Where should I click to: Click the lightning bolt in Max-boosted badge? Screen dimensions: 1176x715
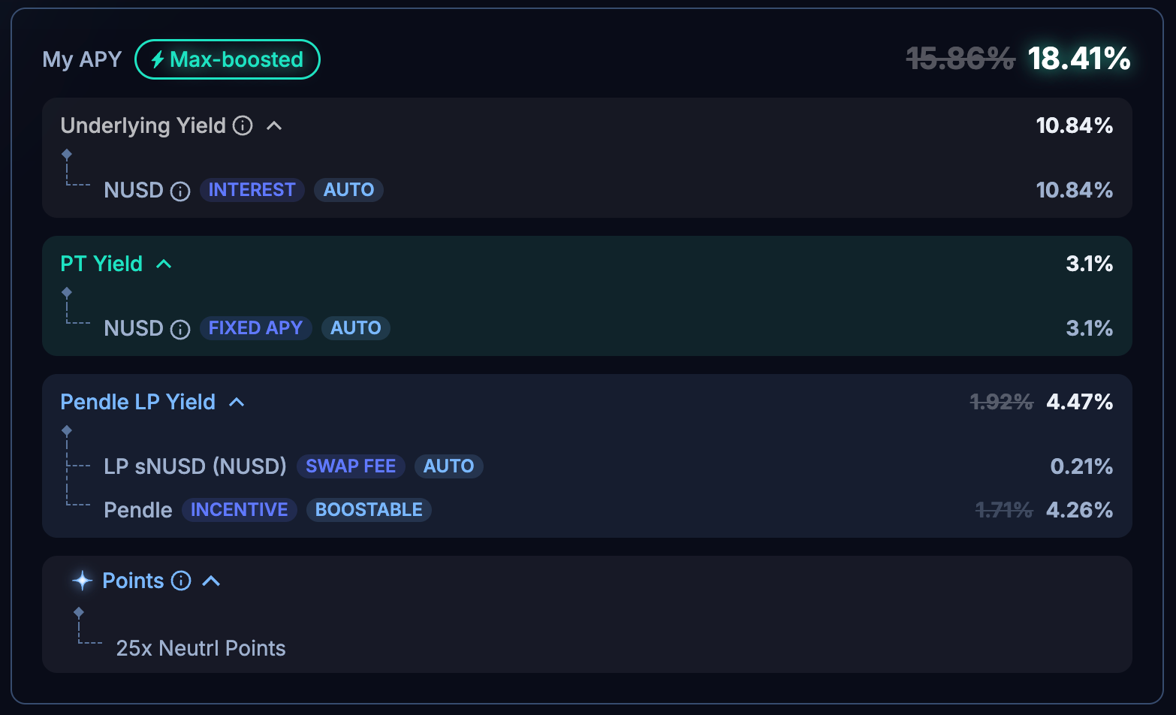click(158, 59)
